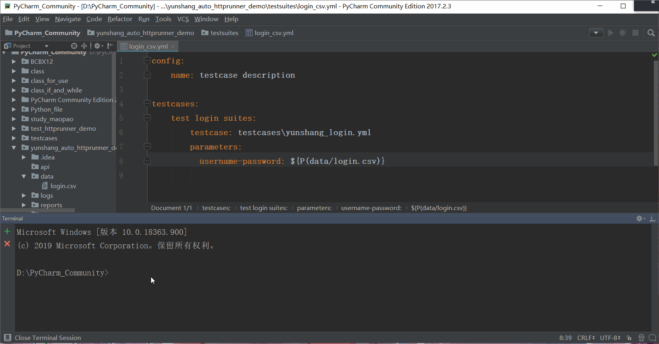Screen dimensions: 659x344
Task: Collapse all nodes in the Project panel
Action: (84, 46)
